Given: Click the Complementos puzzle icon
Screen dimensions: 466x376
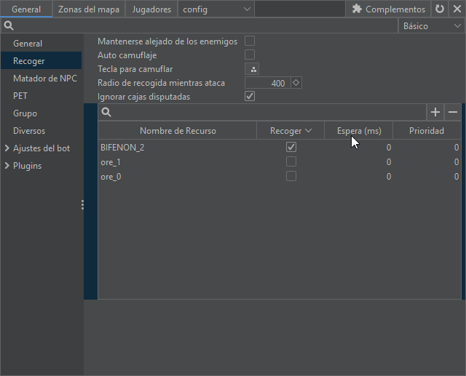Looking at the screenshot, I should point(357,9).
